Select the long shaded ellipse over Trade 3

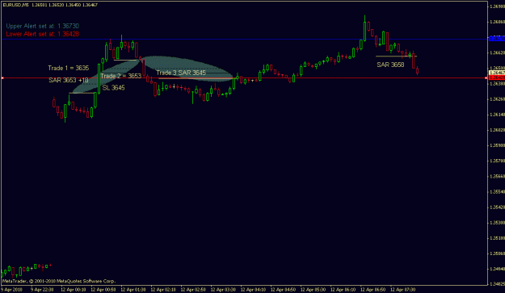(x=187, y=69)
